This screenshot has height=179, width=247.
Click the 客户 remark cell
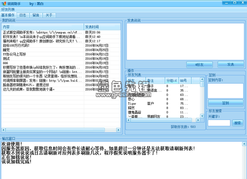coord(151,104)
